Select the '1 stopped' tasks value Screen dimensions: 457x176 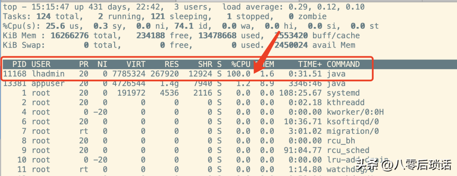[x=248, y=16]
